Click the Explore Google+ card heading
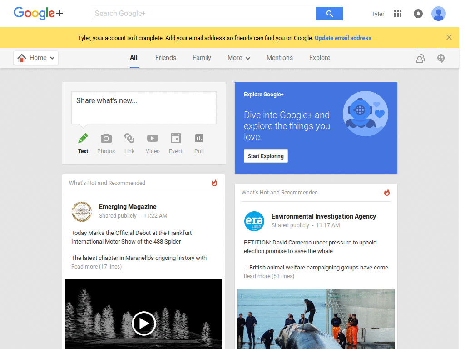Screen dimensions: 465x349 [x=264, y=95]
